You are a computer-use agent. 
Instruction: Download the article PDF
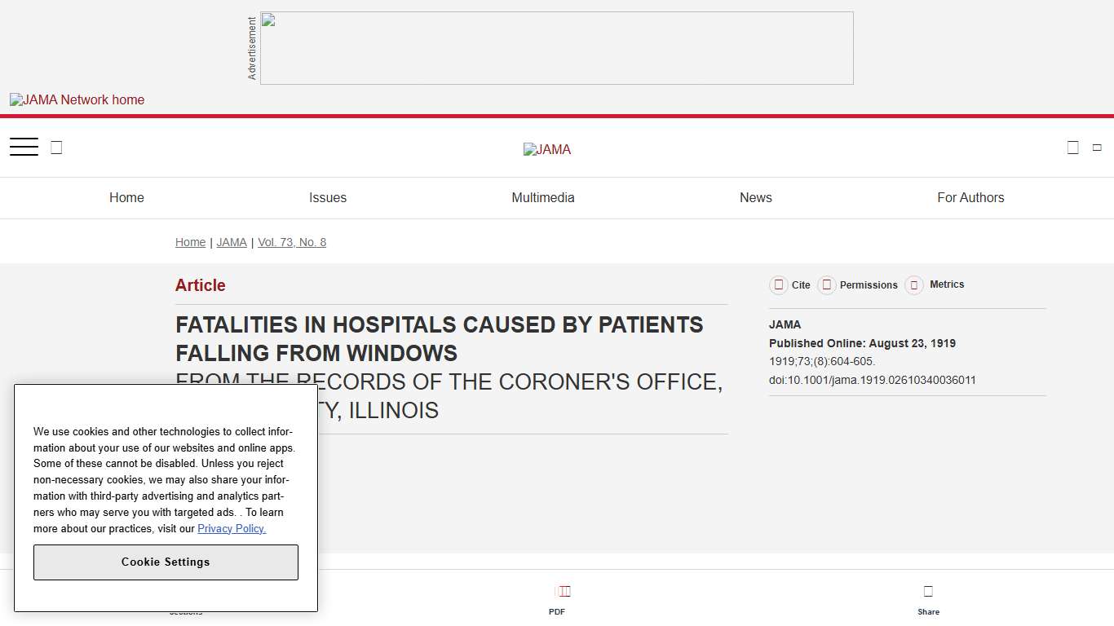click(561, 596)
